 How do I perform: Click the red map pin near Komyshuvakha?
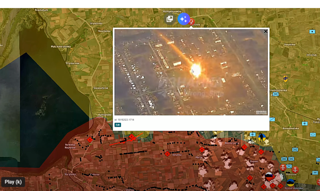(x=192, y=22)
